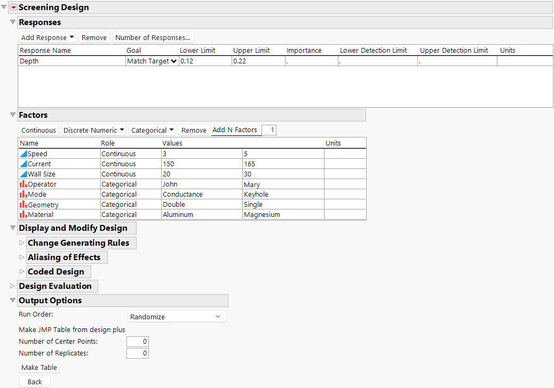Expand the Coded Design outline

coord(22,272)
